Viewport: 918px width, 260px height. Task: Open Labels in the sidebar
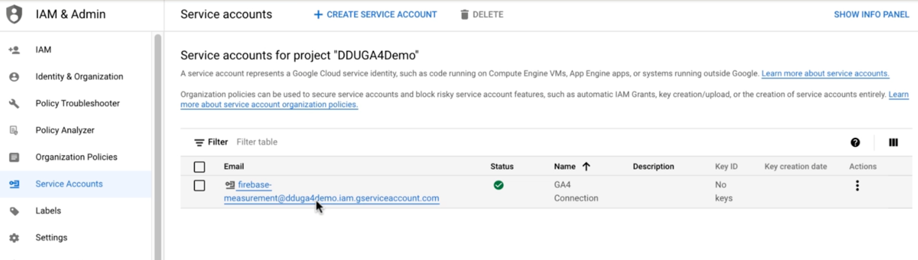(x=48, y=211)
